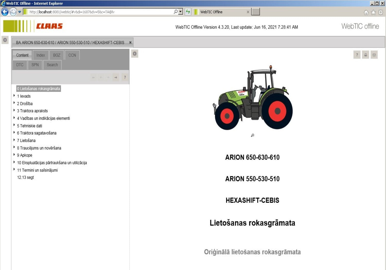This screenshot has width=386, height=270.
Task: Expand the '2 Drošība' chapter
Action: tap(14, 103)
